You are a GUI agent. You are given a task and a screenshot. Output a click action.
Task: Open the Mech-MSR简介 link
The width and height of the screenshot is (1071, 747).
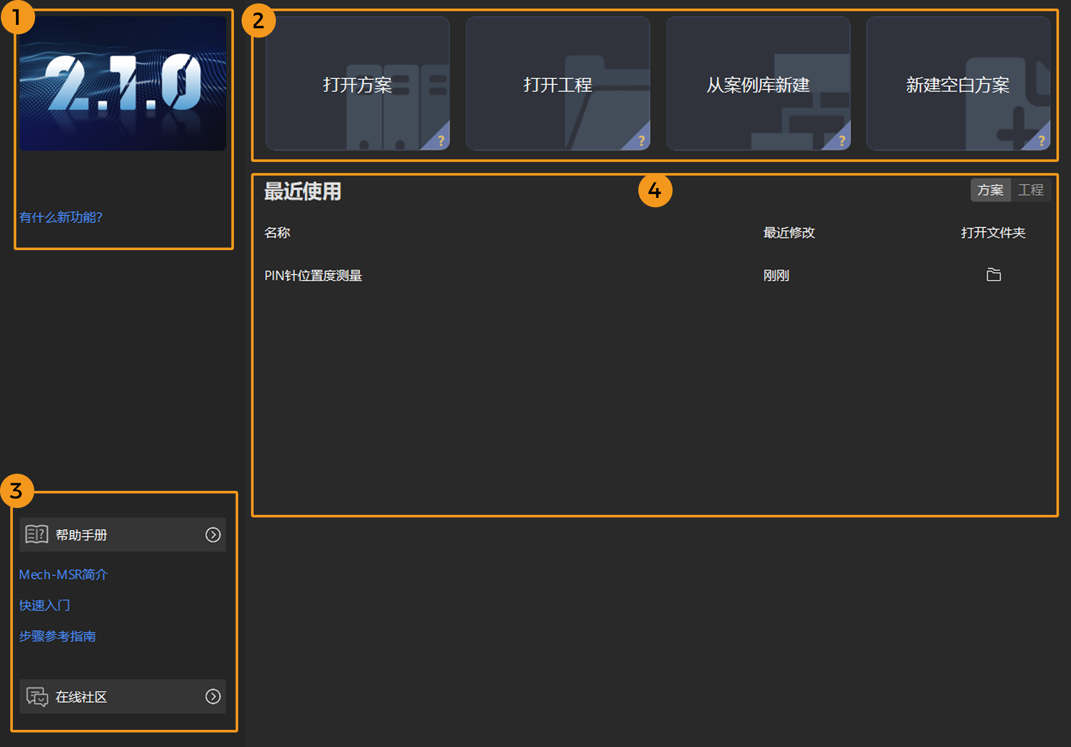(63, 574)
